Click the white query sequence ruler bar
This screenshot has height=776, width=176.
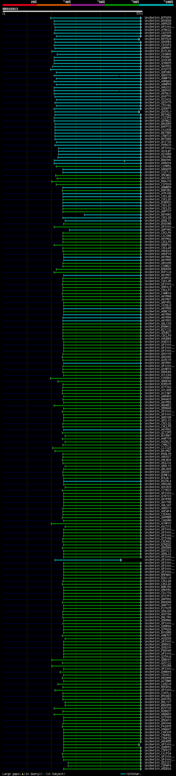[73, 12]
